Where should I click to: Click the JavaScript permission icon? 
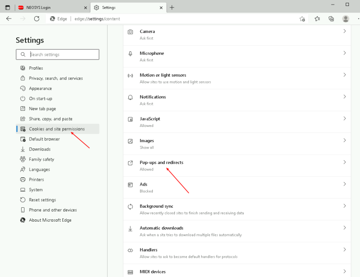130,119
